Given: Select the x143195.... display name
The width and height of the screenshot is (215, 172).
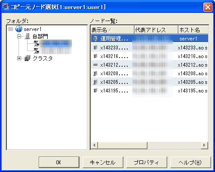Looking at the screenshot, I should tap(114, 91).
